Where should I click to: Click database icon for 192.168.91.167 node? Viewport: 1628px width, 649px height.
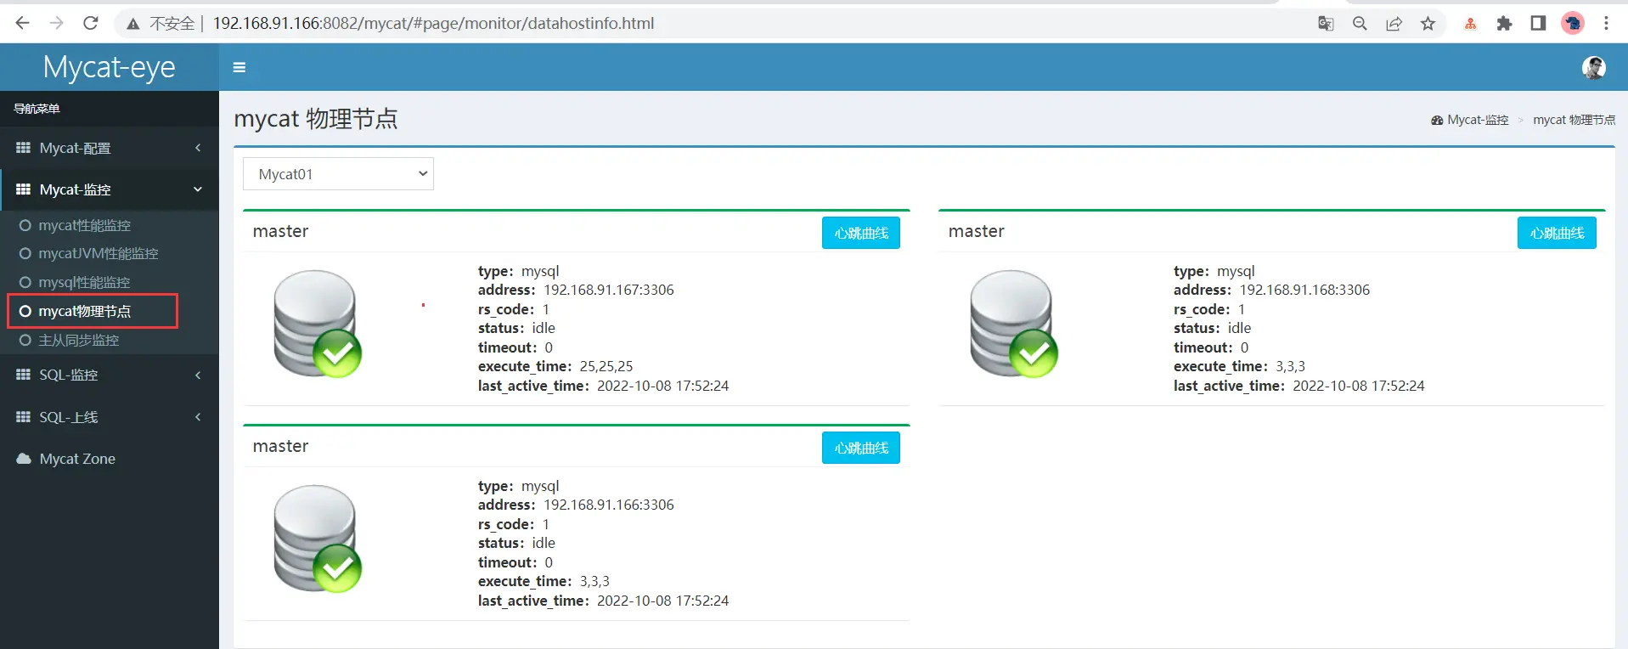pyautogui.click(x=318, y=324)
